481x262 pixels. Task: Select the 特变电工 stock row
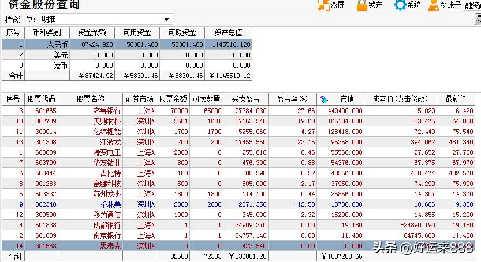pyautogui.click(x=238, y=152)
